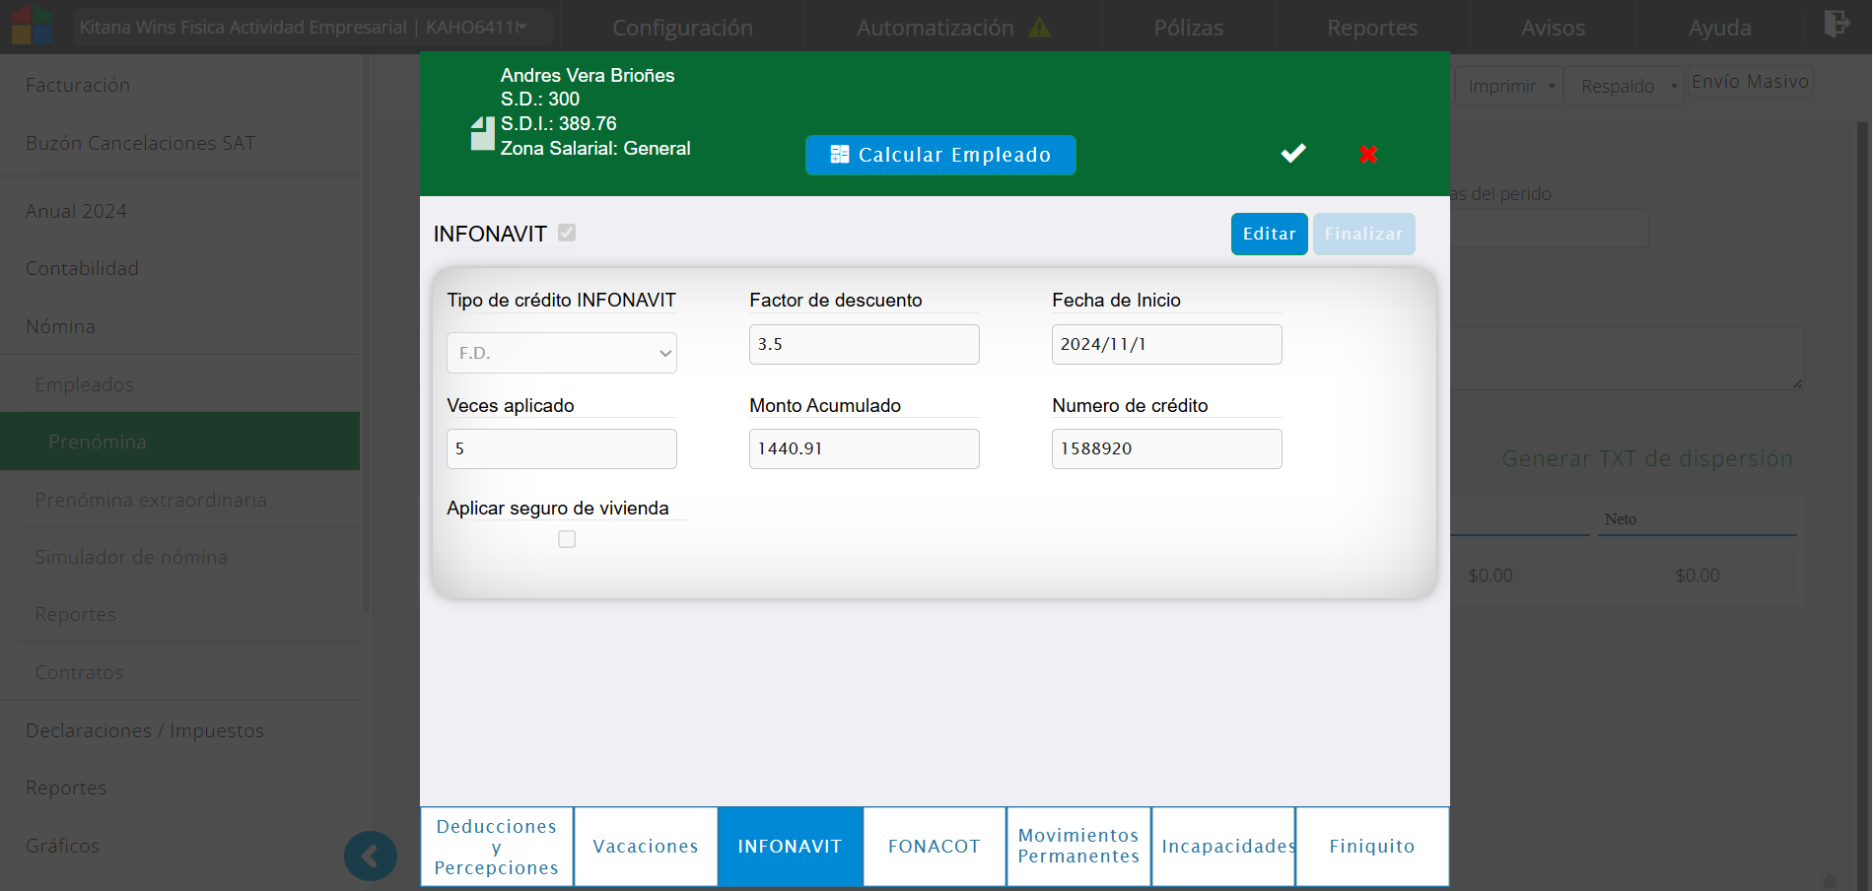Collapse sidebar with the round arrow button
Viewport: 1873px width, 891px height.
pos(370,856)
